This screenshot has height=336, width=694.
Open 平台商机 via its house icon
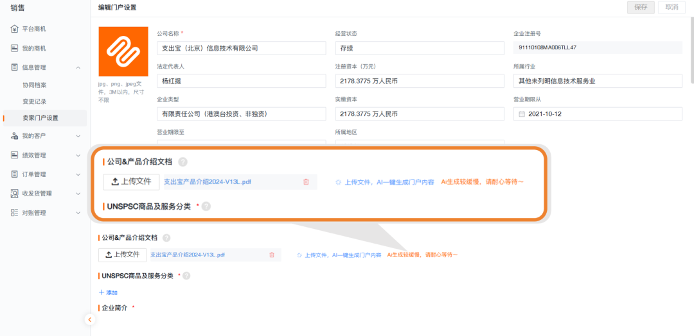[14, 29]
